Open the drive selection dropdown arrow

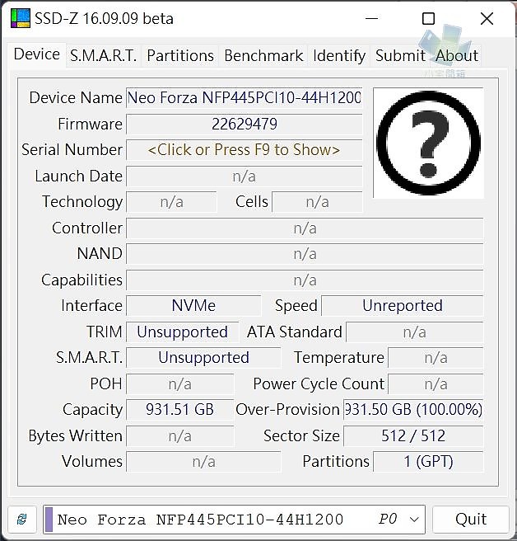tap(415, 520)
